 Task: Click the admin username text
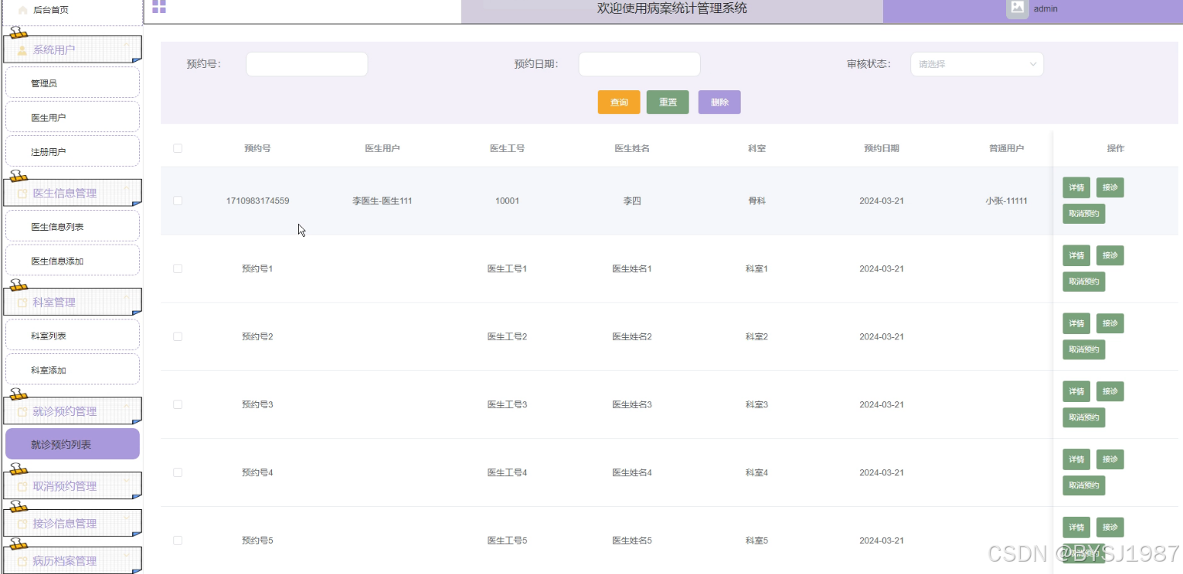[1045, 9]
